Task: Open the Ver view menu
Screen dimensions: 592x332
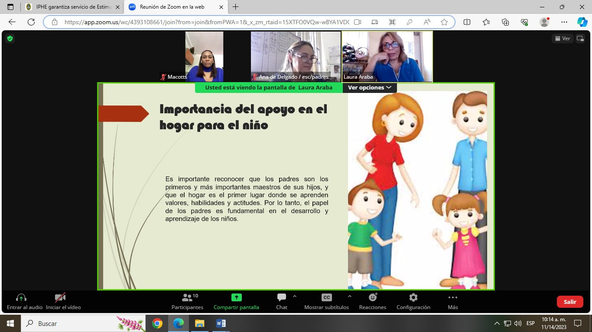Action: tap(563, 38)
